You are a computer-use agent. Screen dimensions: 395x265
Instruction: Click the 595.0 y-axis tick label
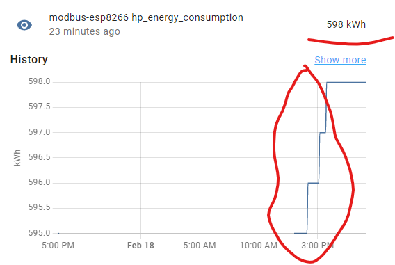tap(40, 233)
